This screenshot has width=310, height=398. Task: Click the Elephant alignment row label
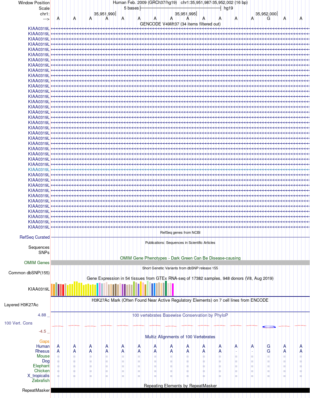pos(41,366)
